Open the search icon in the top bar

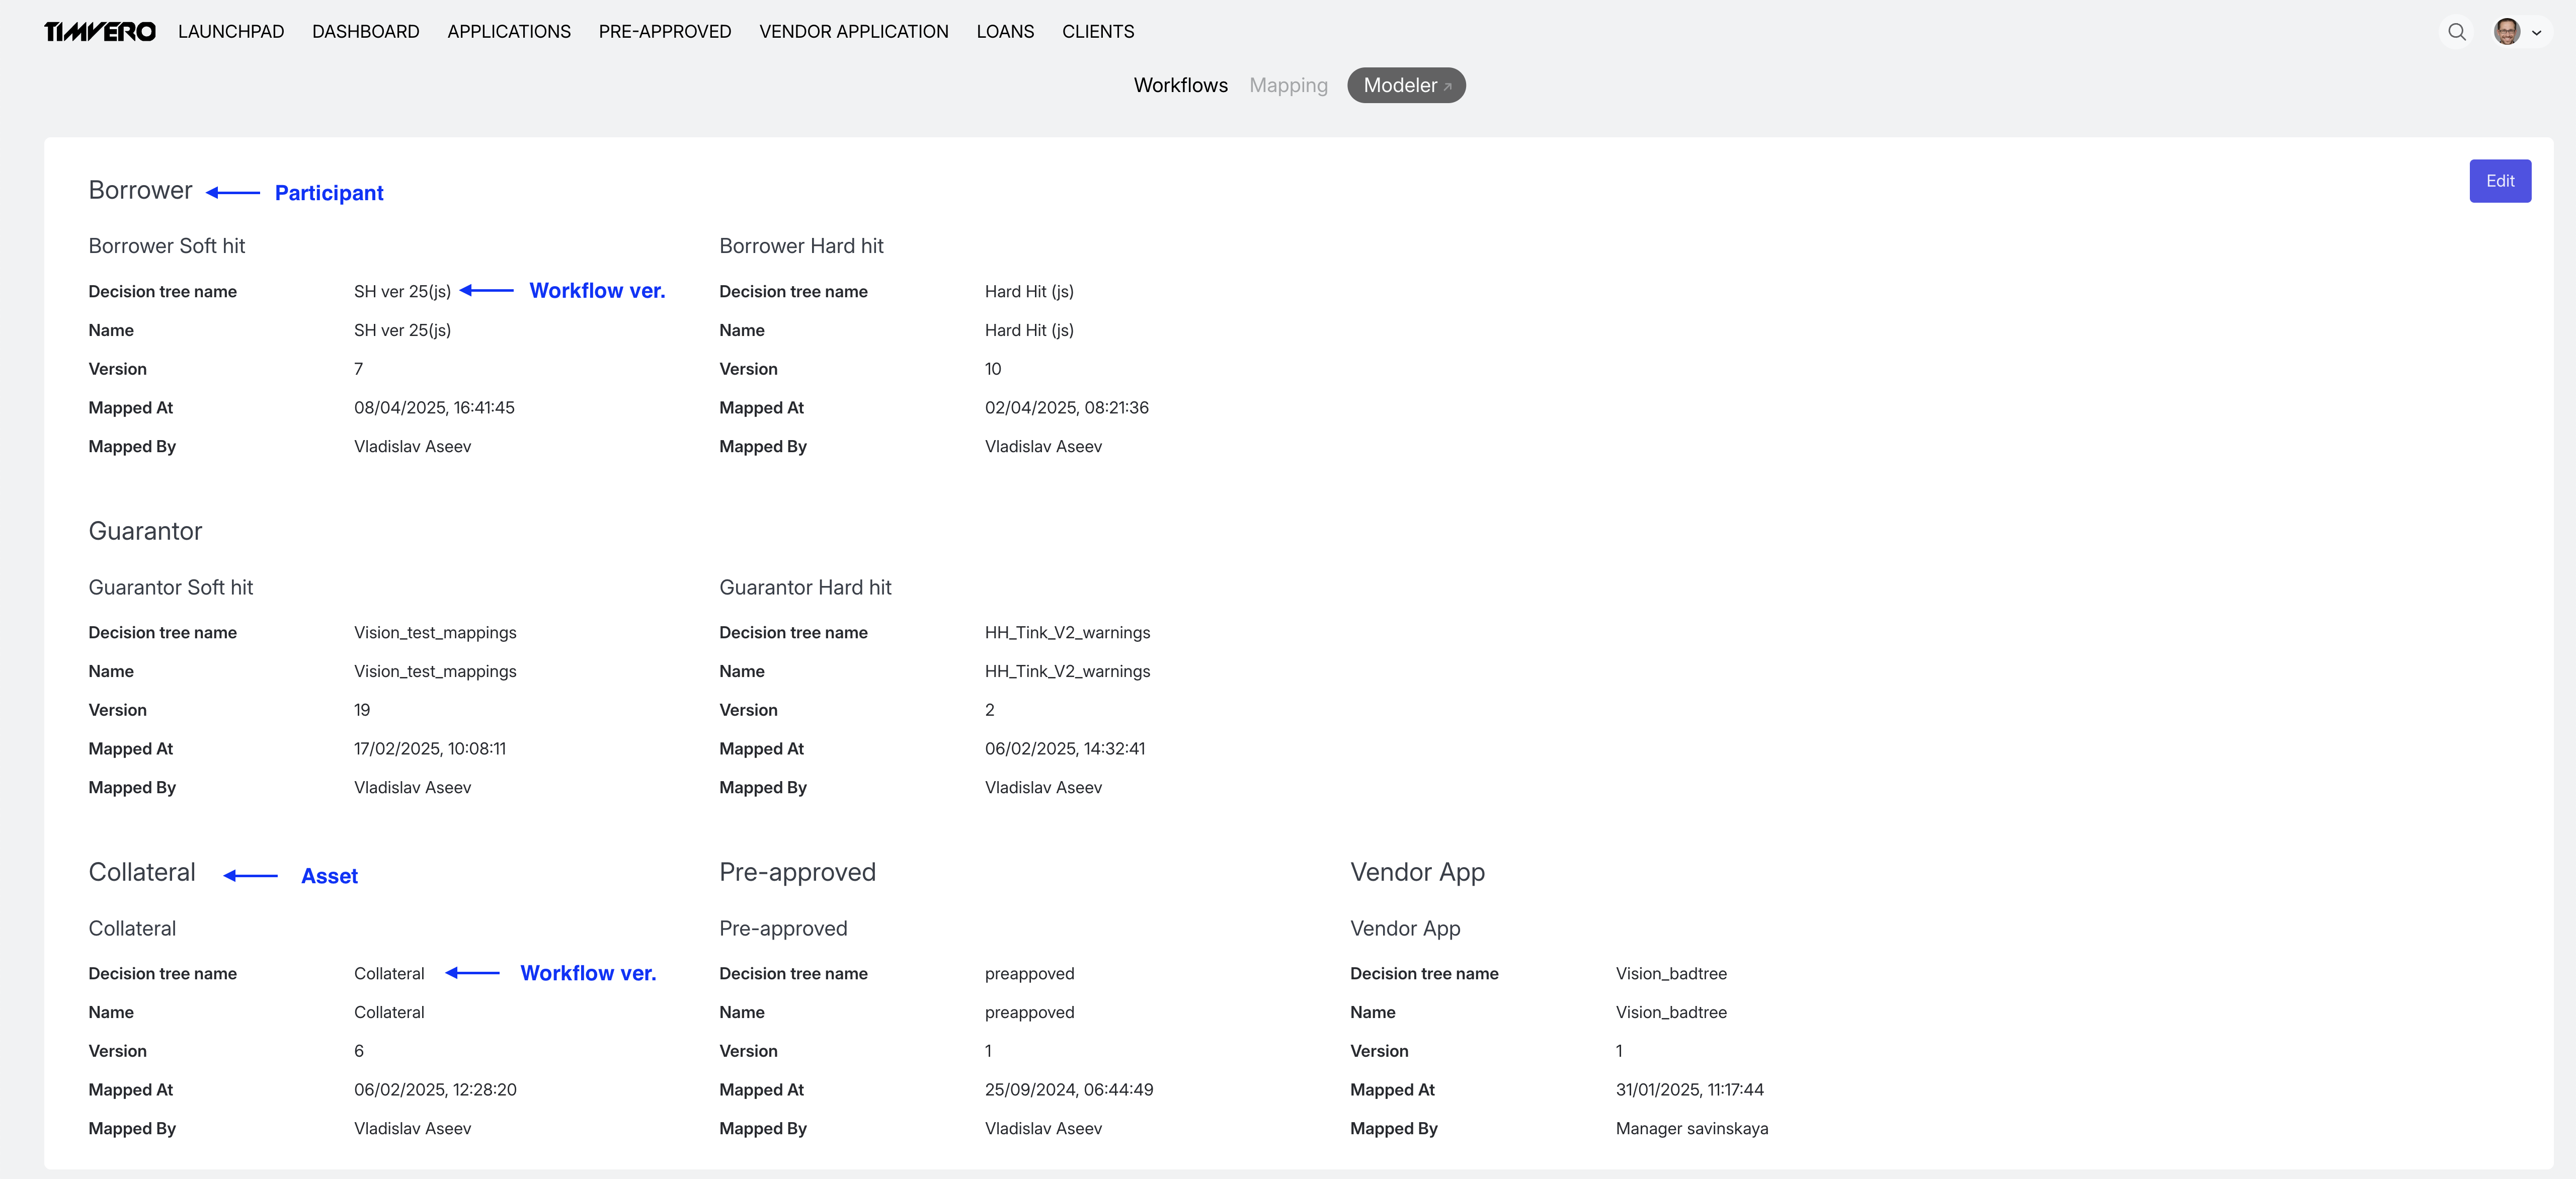[x=2457, y=31]
